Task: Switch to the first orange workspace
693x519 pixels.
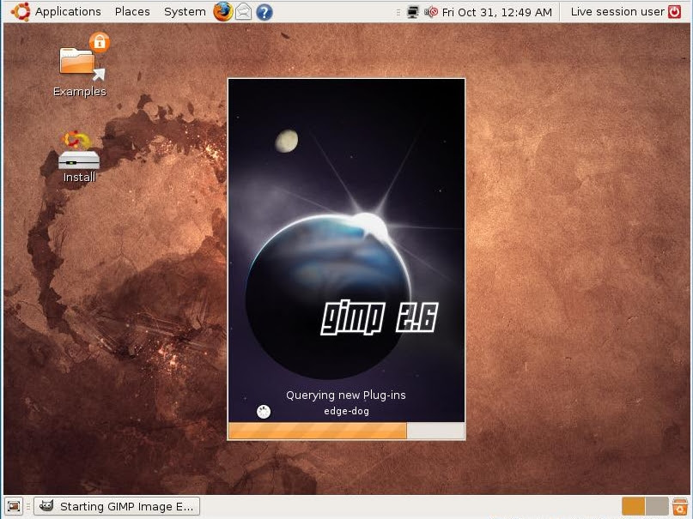Action: coord(634,506)
